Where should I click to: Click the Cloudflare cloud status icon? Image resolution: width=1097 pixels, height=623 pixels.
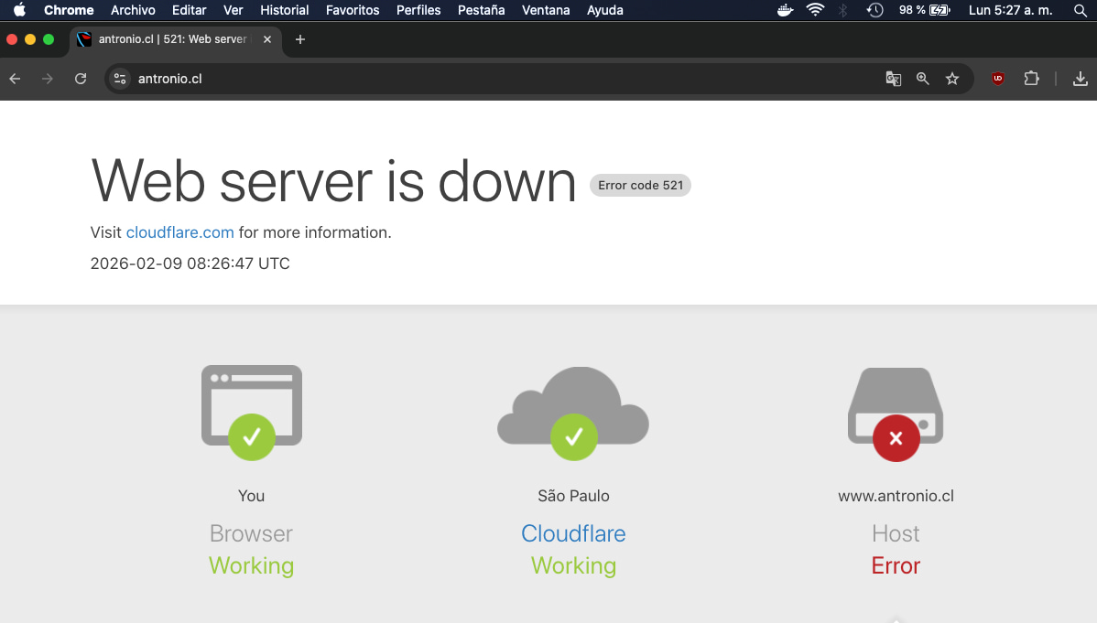pos(573,414)
